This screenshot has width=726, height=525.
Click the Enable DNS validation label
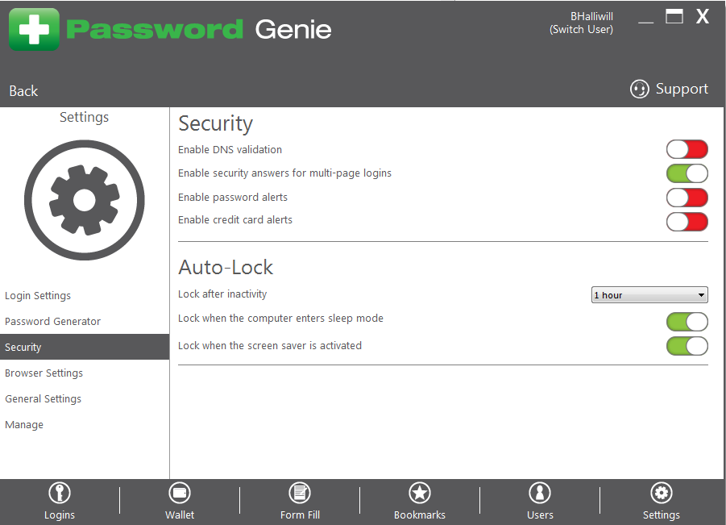click(230, 150)
